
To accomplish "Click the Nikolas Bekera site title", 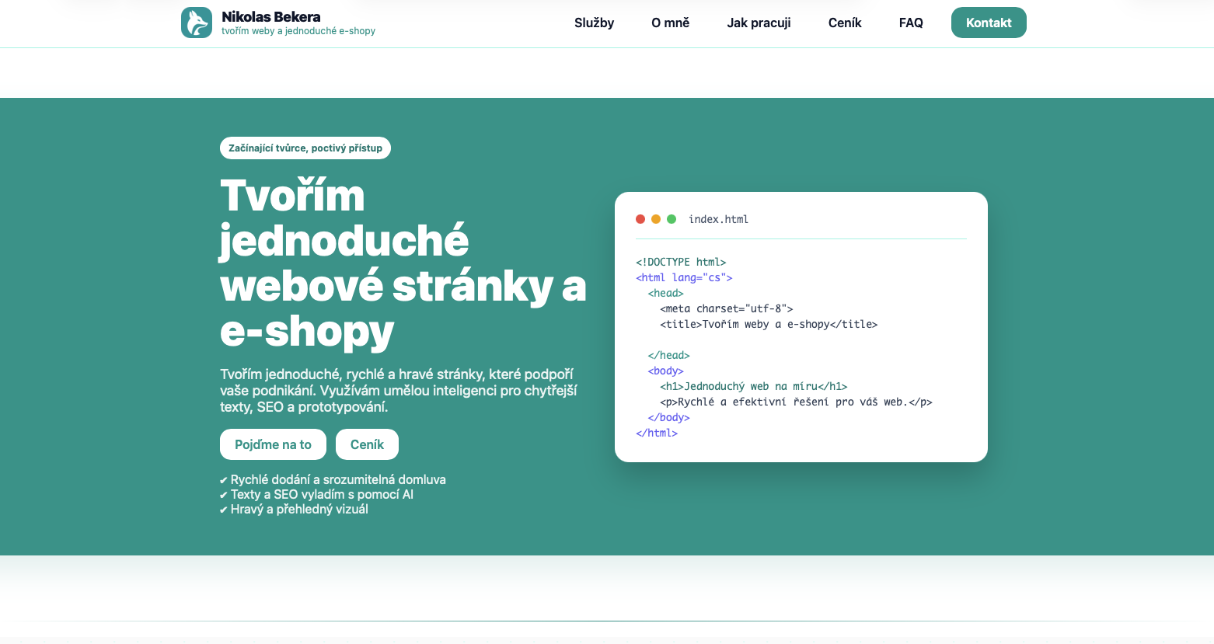I will [270, 16].
